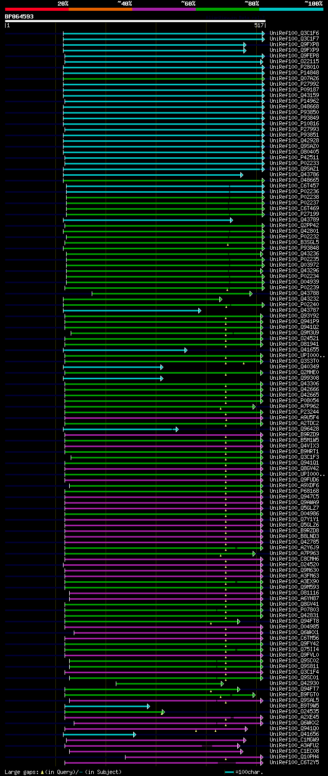Click green alignment bar for UniRef100_Q42930
This screenshot has width=328, height=776.
pyautogui.click(x=170, y=683)
